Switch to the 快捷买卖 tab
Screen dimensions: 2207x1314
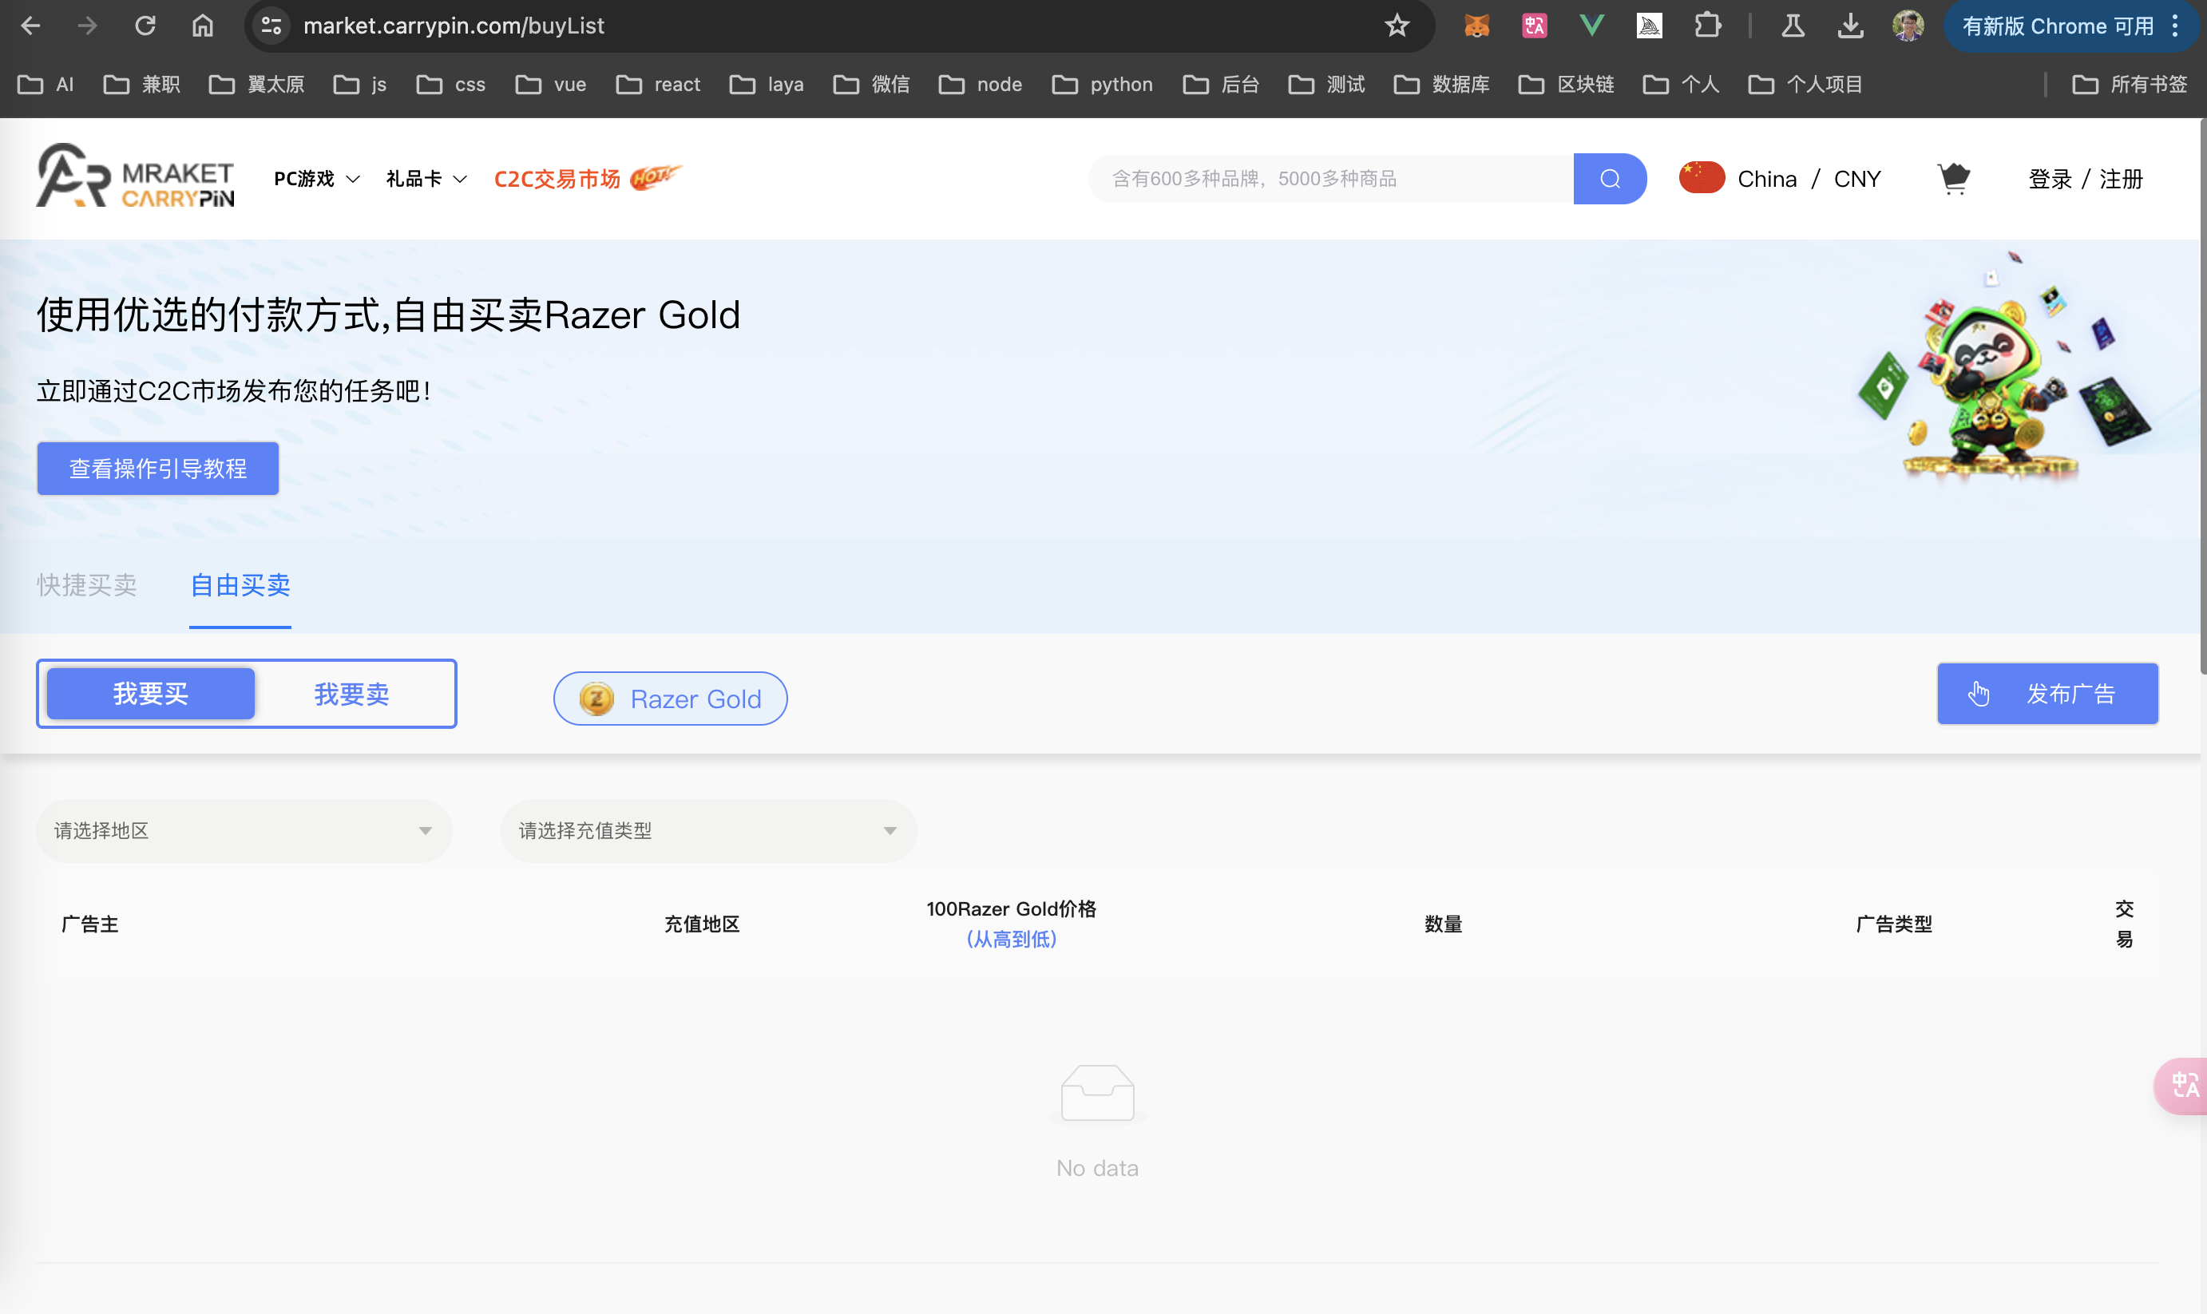pos(87,585)
